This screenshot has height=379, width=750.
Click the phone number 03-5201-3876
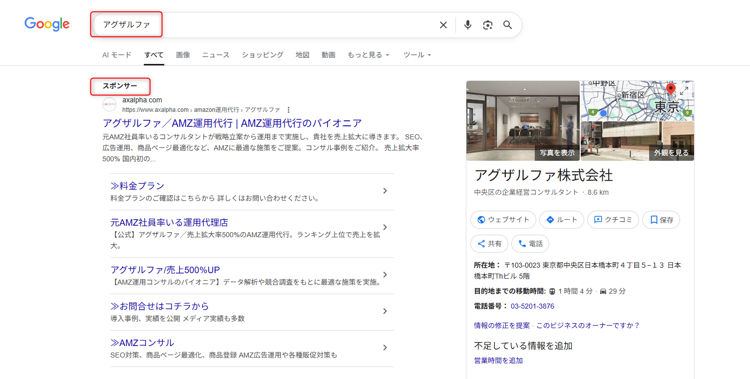532,306
